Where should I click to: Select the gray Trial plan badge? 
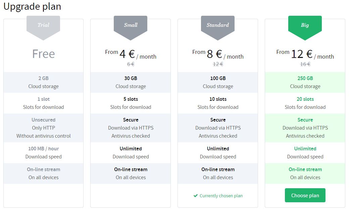43,26
